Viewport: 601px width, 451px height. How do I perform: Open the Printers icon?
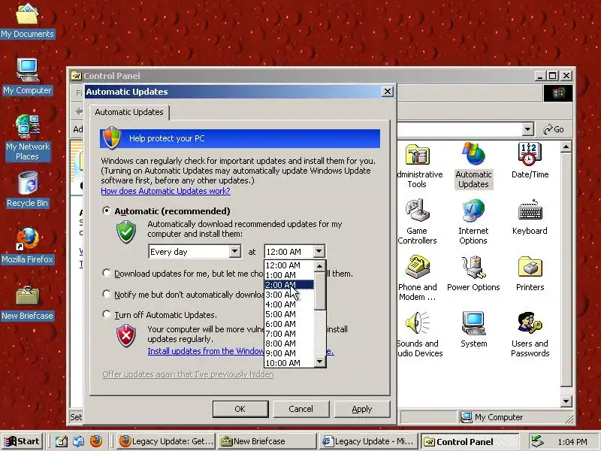[x=530, y=273]
